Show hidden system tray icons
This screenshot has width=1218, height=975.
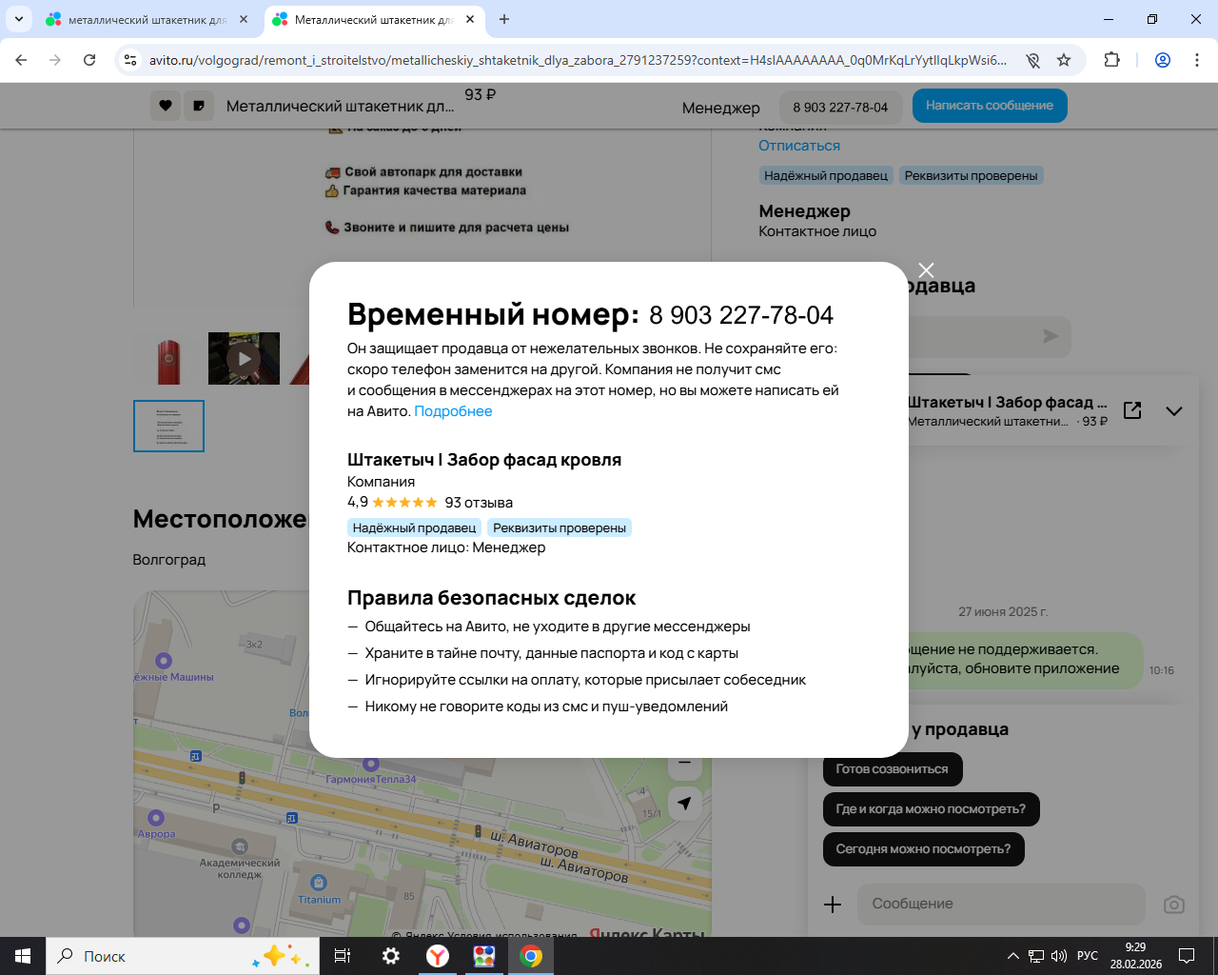pos(1012,956)
